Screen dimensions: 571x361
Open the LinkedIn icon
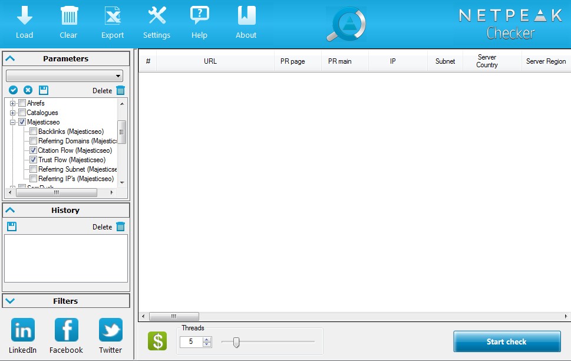click(x=23, y=330)
